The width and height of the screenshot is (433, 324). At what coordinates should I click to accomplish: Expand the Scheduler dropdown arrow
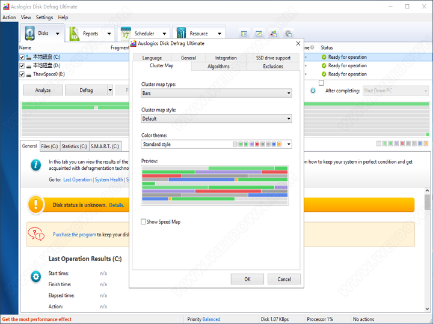(x=164, y=34)
